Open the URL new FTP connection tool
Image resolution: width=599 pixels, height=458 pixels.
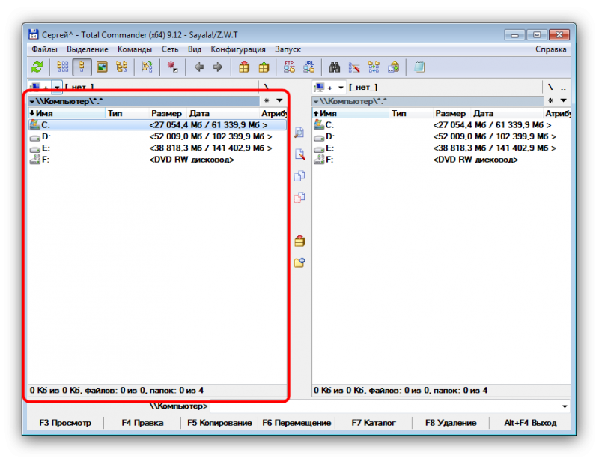(x=308, y=67)
